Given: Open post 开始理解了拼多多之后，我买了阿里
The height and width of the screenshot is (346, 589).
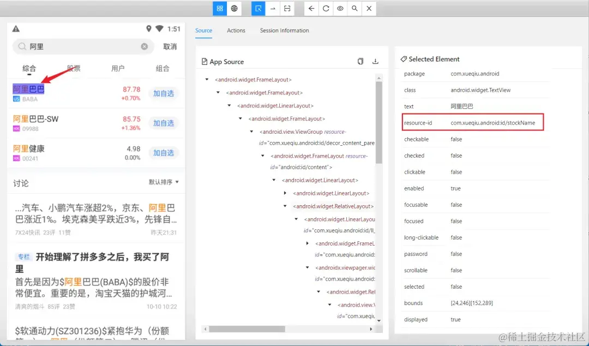Looking at the screenshot, I should 92,263.
